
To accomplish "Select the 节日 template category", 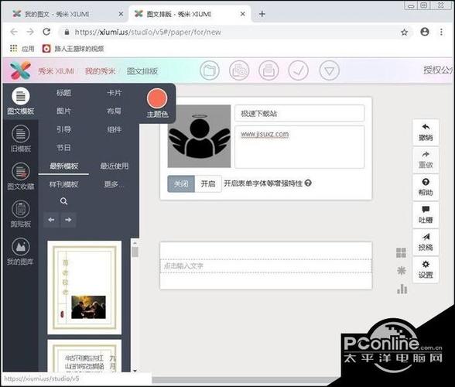I will tap(63, 148).
